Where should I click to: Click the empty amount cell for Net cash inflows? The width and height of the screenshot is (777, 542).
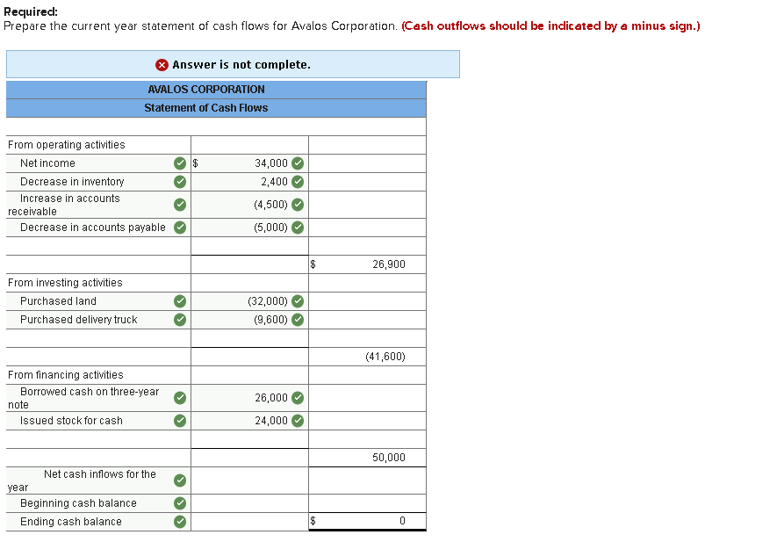coord(249,480)
